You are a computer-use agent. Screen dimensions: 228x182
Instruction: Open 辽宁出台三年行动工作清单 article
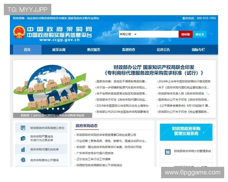point(93,159)
